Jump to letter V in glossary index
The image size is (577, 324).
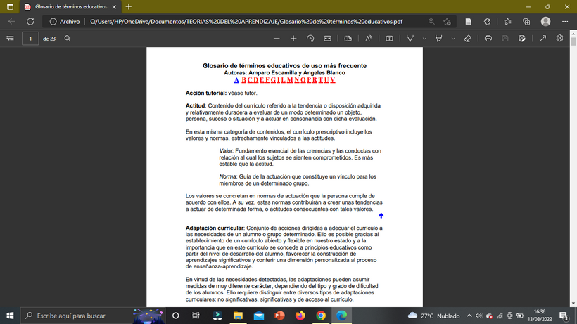coord(333,79)
